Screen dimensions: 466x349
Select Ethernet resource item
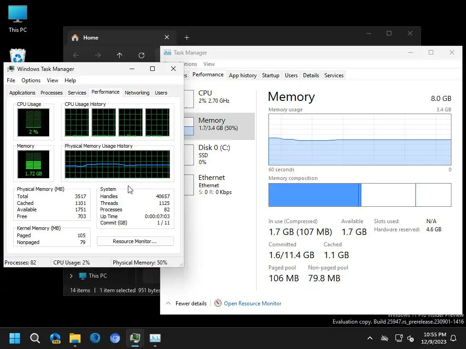[x=219, y=184]
